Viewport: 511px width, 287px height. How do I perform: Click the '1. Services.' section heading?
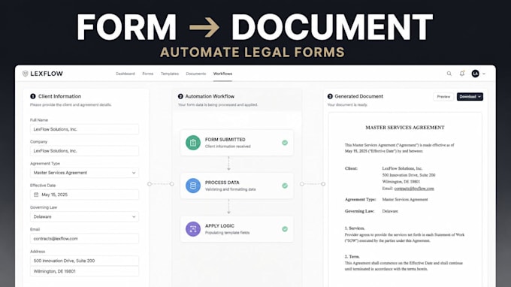(x=355, y=228)
